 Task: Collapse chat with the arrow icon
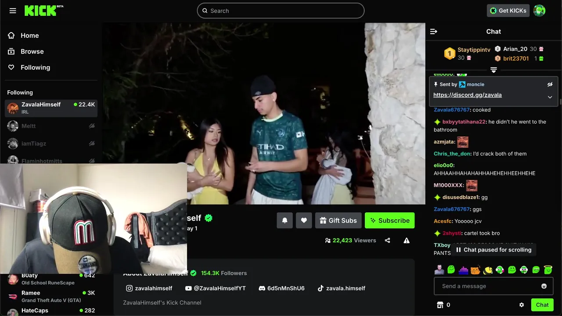pos(434,32)
